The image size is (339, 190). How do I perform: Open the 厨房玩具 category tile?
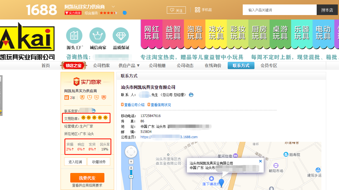point(259,33)
